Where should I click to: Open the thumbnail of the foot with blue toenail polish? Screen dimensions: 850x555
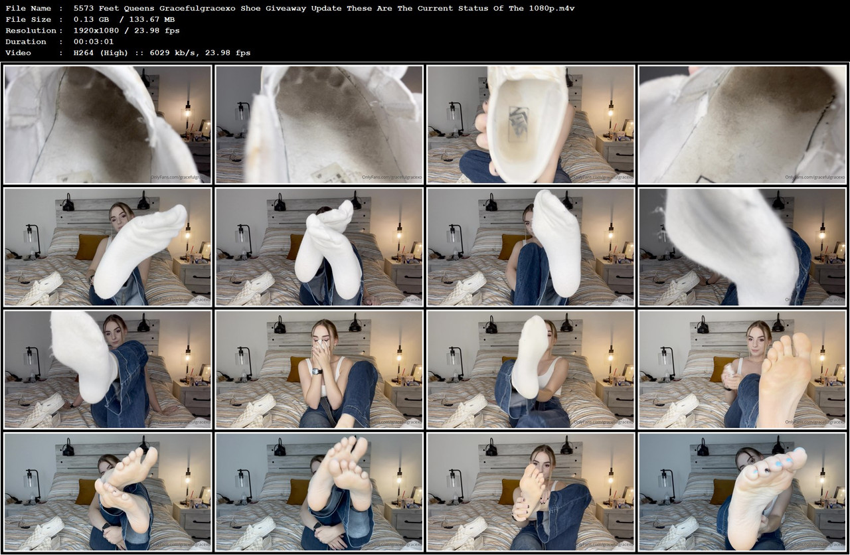742,491
